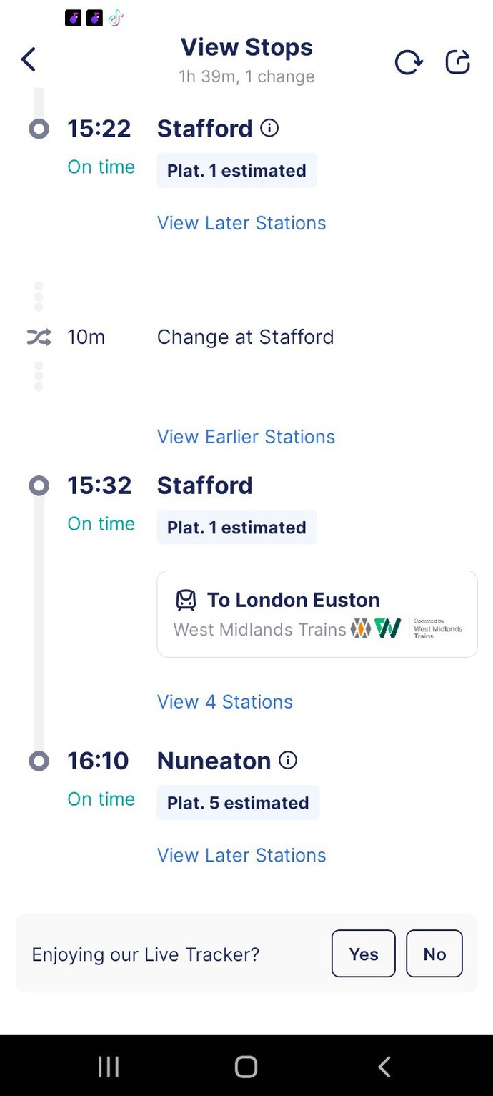Image resolution: width=493 pixels, height=1096 pixels.
Task: Answer No to enjoying Live Tracker
Action: (434, 954)
